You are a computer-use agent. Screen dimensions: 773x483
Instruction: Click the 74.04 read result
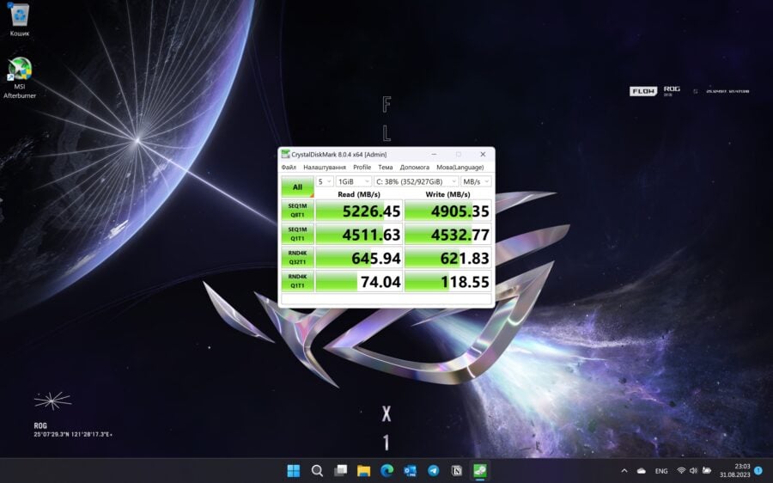pyautogui.click(x=359, y=282)
